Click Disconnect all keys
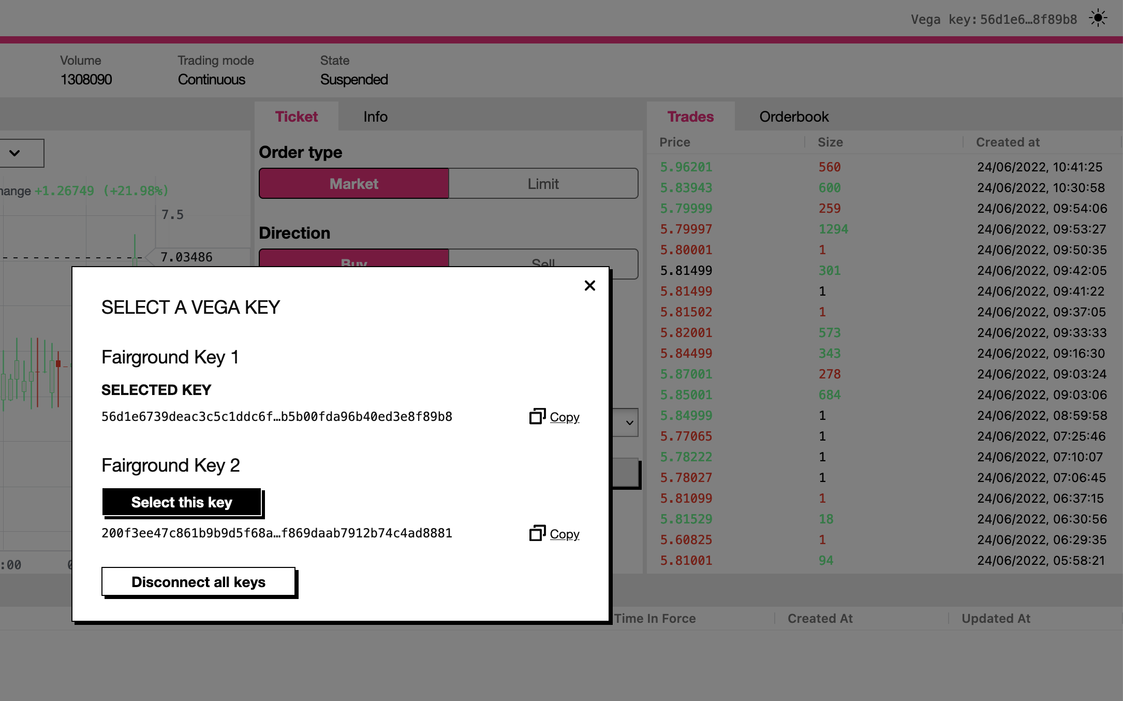1123x701 pixels. 199,582
